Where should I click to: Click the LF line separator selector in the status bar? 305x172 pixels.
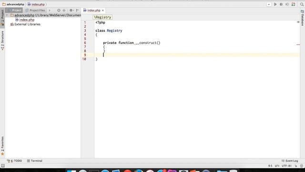click(x=277, y=166)
